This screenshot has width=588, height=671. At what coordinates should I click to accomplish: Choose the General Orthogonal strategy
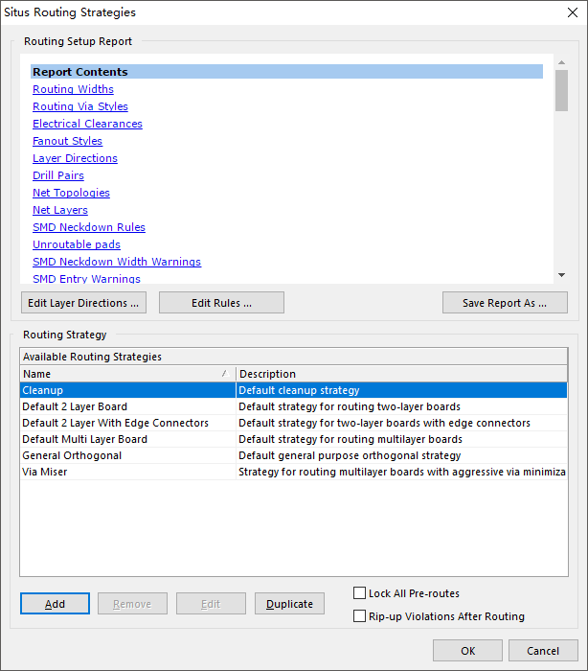pyautogui.click(x=72, y=455)
